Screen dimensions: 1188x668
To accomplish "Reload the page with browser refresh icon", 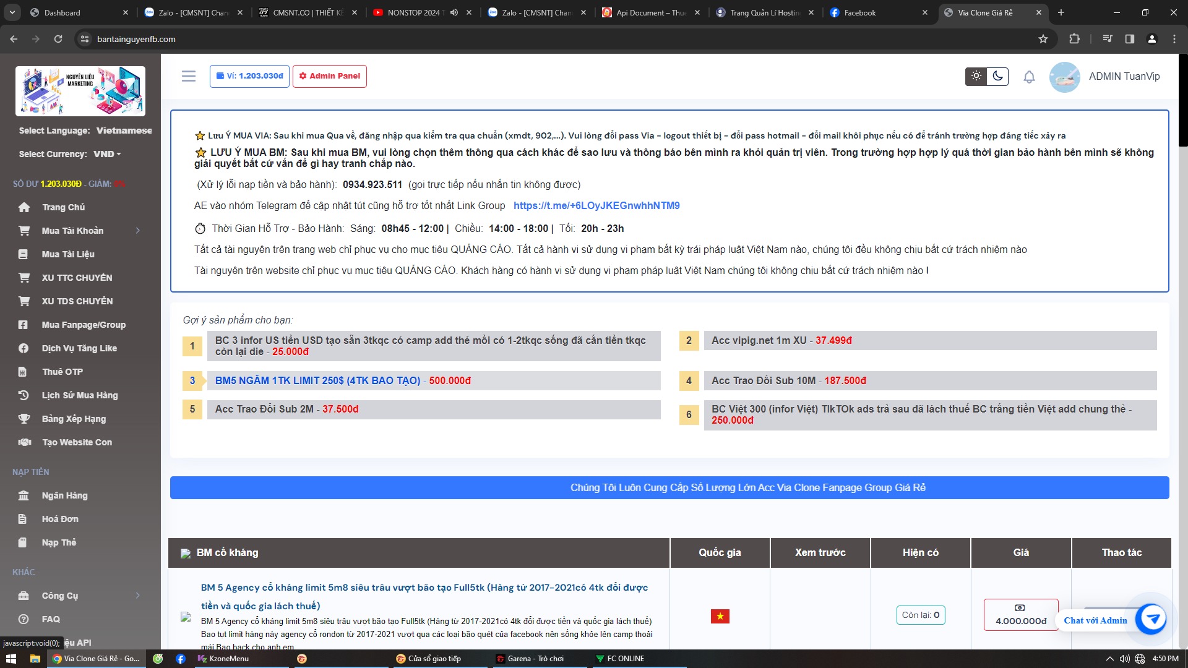I will [58, 39].
